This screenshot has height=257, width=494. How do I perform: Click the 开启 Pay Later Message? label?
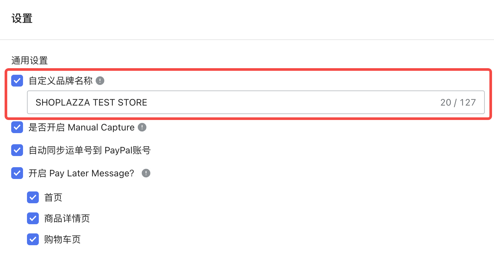[81, 173]
